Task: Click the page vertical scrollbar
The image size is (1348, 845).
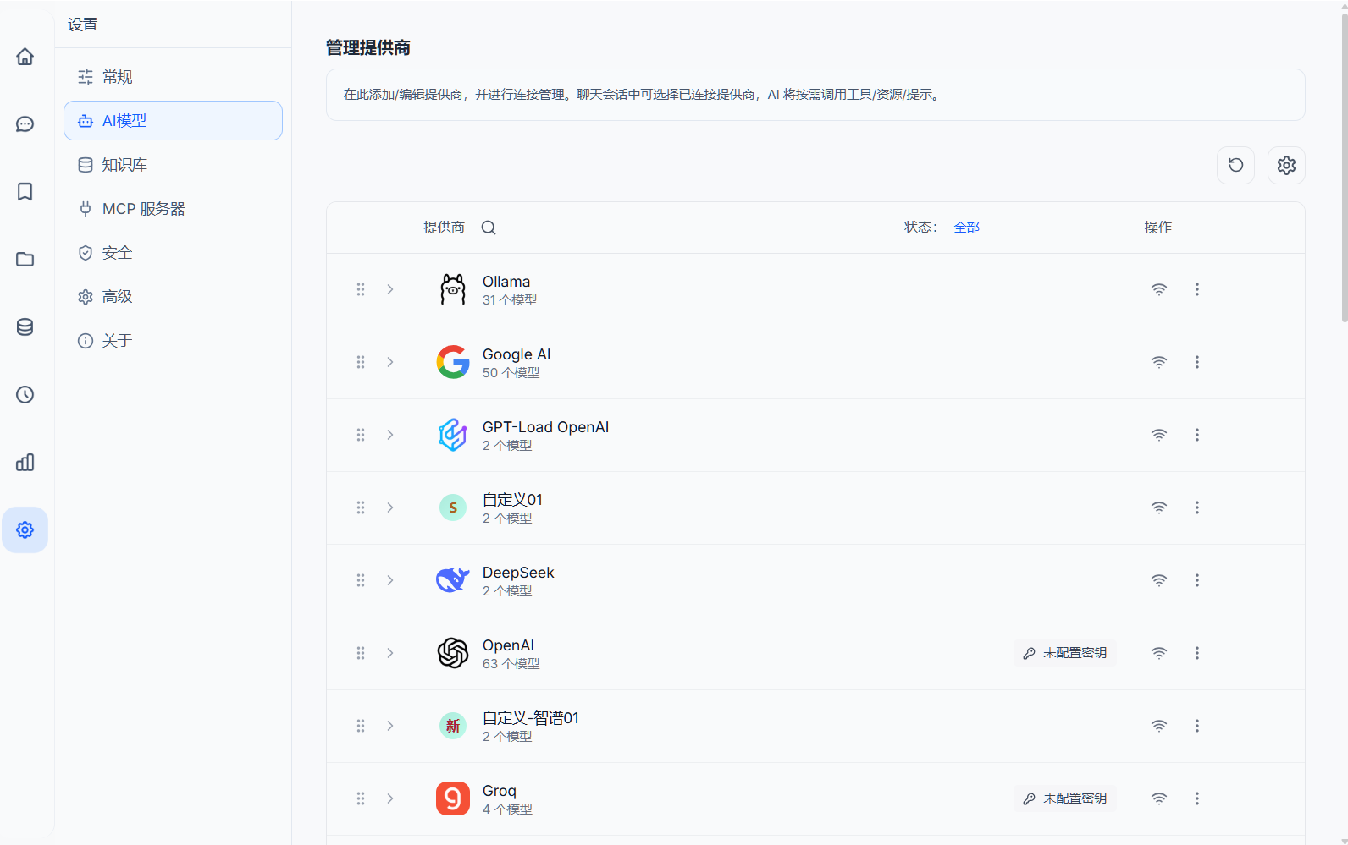Action: pyautogui.click(x=1344, y=169)
